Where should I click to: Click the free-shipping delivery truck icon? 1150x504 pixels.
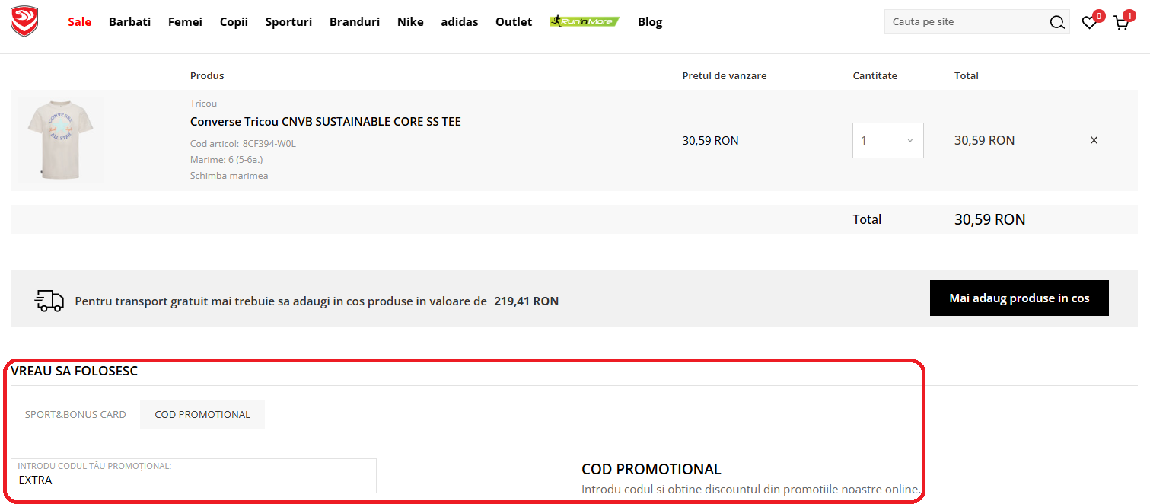coord(49,301)
